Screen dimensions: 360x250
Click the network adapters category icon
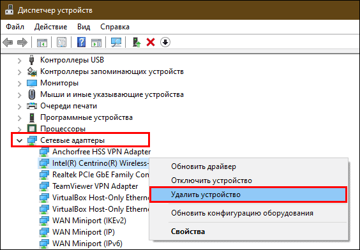(32, 140)
